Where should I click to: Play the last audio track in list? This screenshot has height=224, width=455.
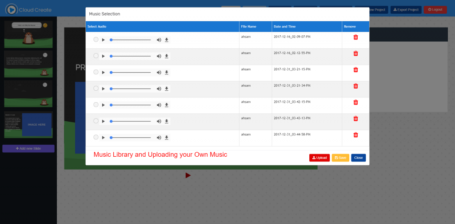coord(103,138)
